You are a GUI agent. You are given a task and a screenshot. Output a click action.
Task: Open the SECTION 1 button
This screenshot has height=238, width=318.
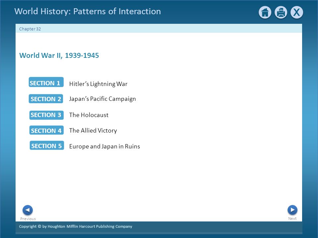[x=46, y=82]
